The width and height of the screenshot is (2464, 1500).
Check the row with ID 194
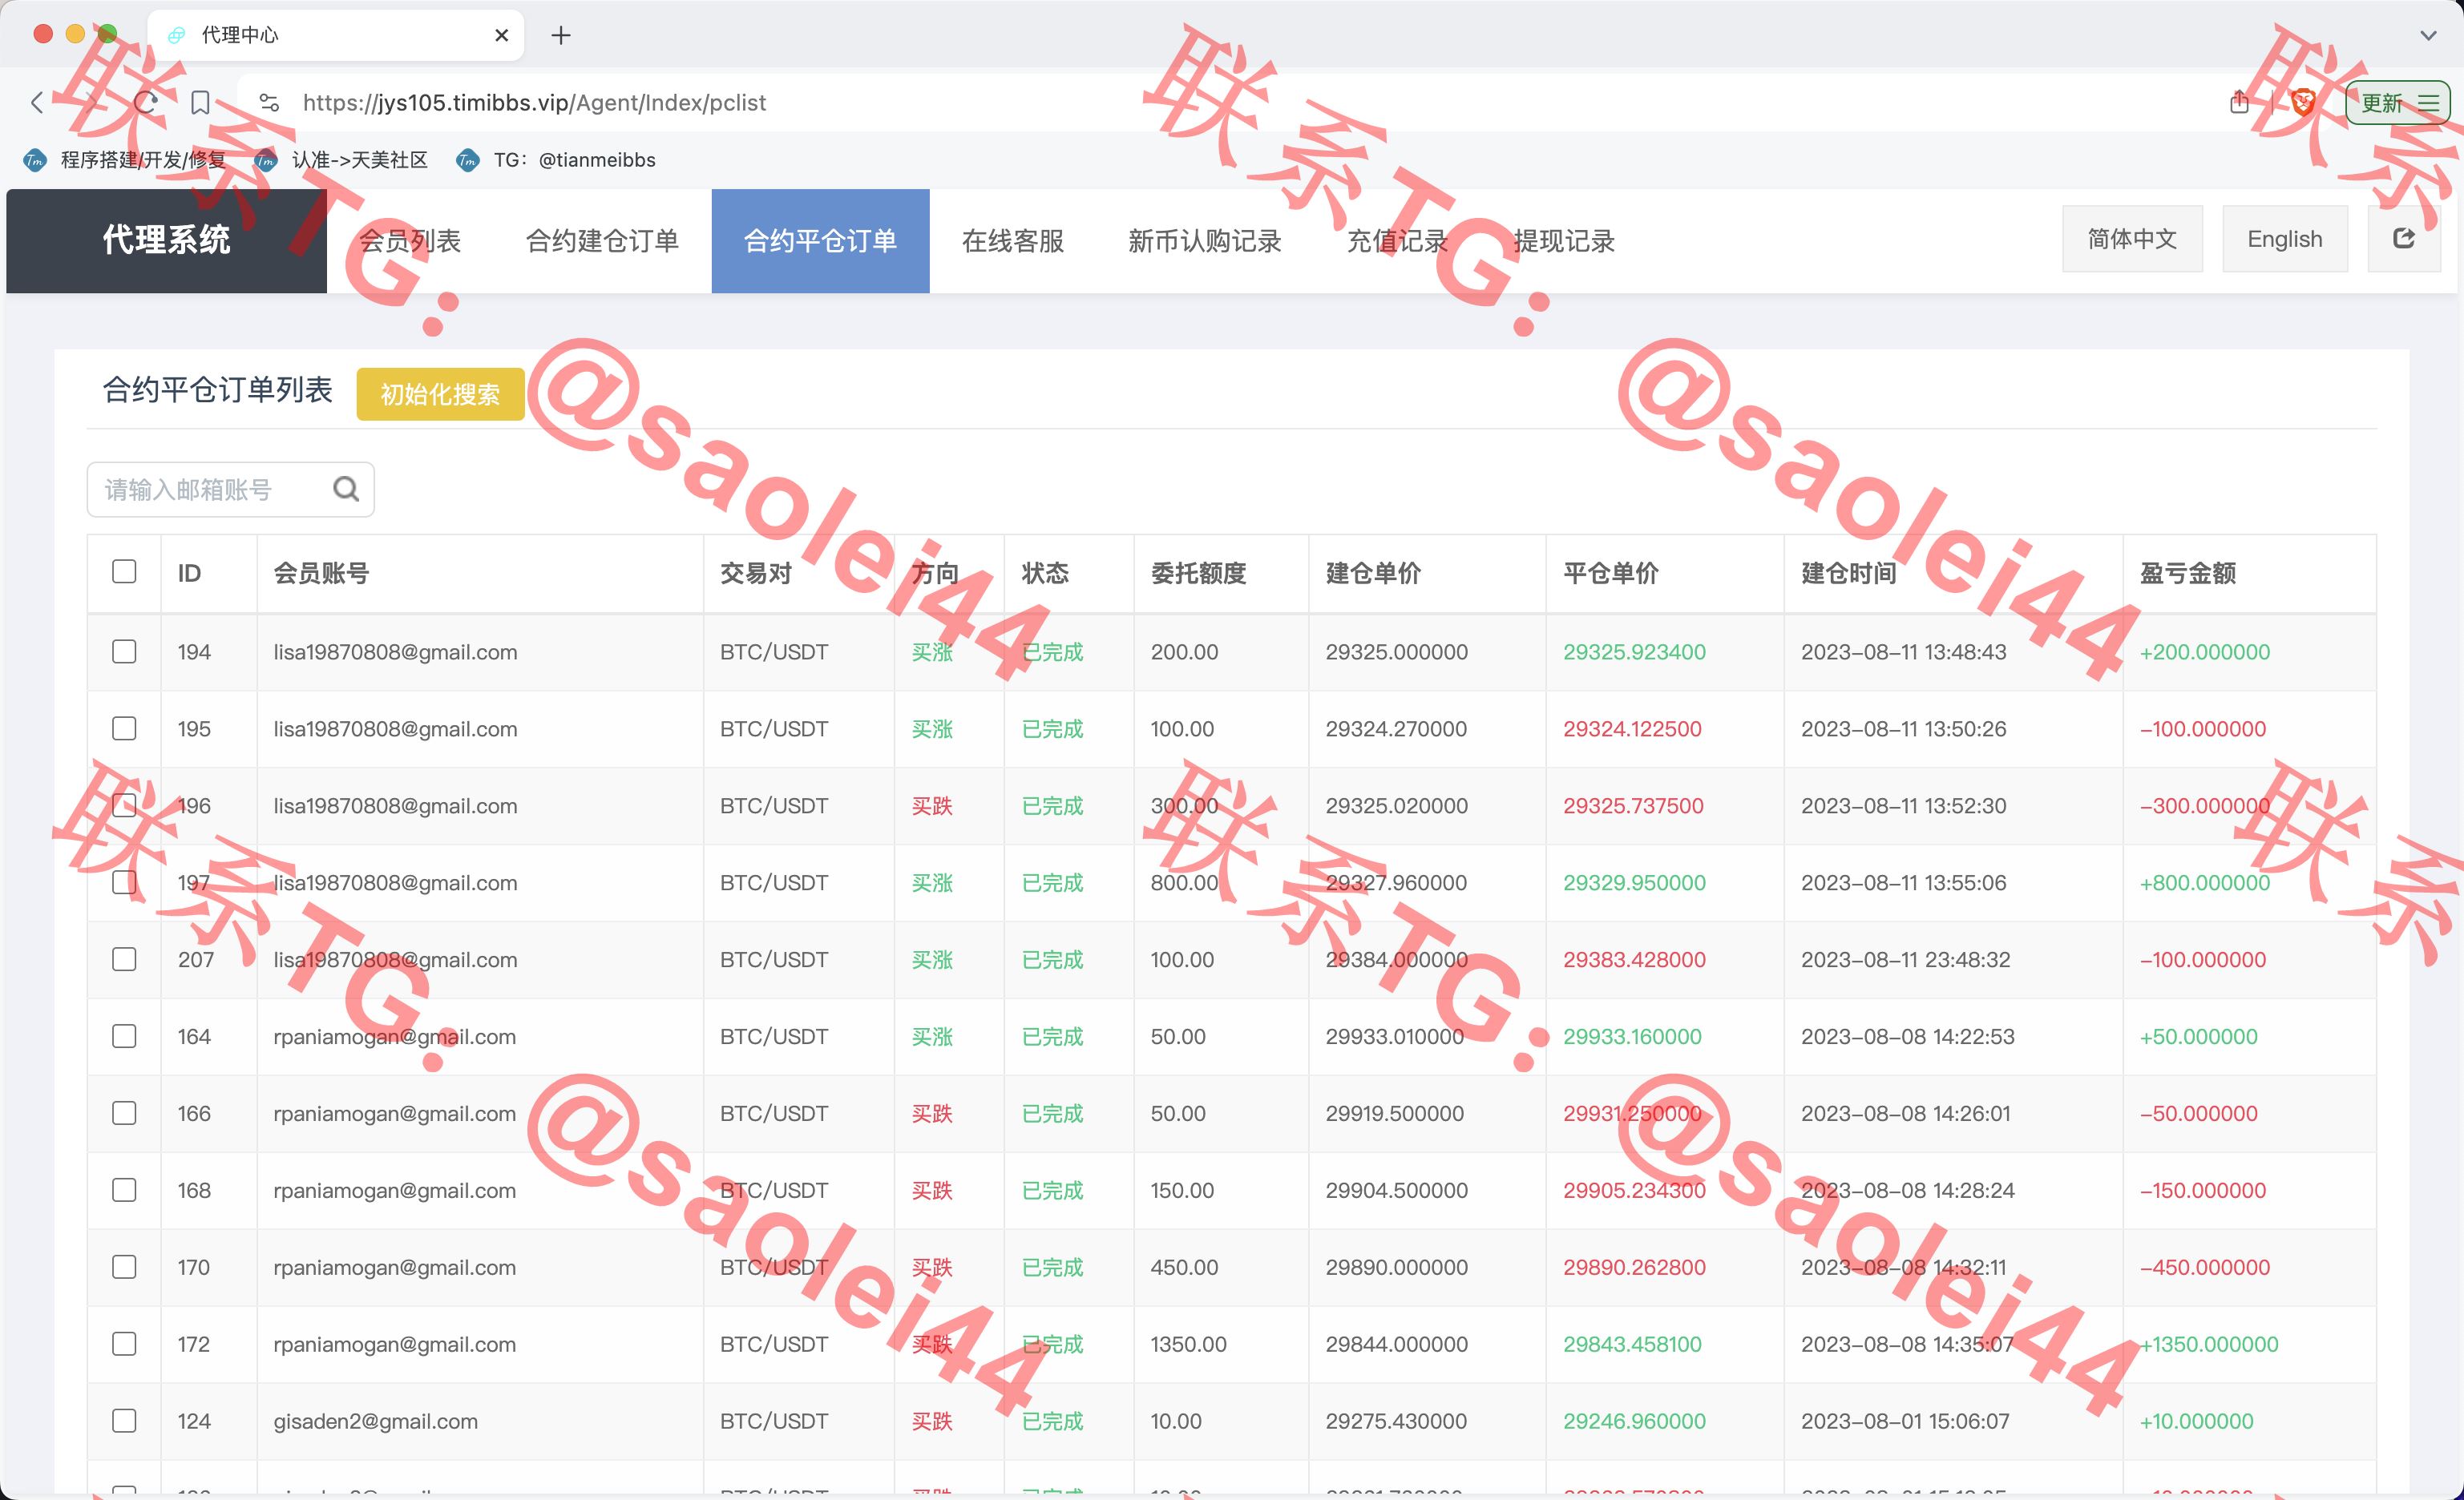[124, 651]
